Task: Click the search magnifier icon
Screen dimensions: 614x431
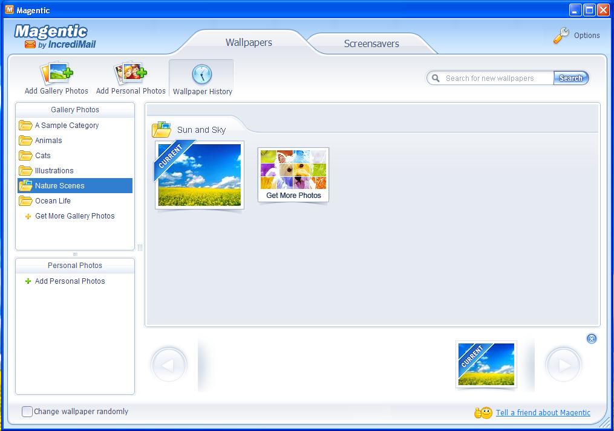Action: click(x=436, y=78)
